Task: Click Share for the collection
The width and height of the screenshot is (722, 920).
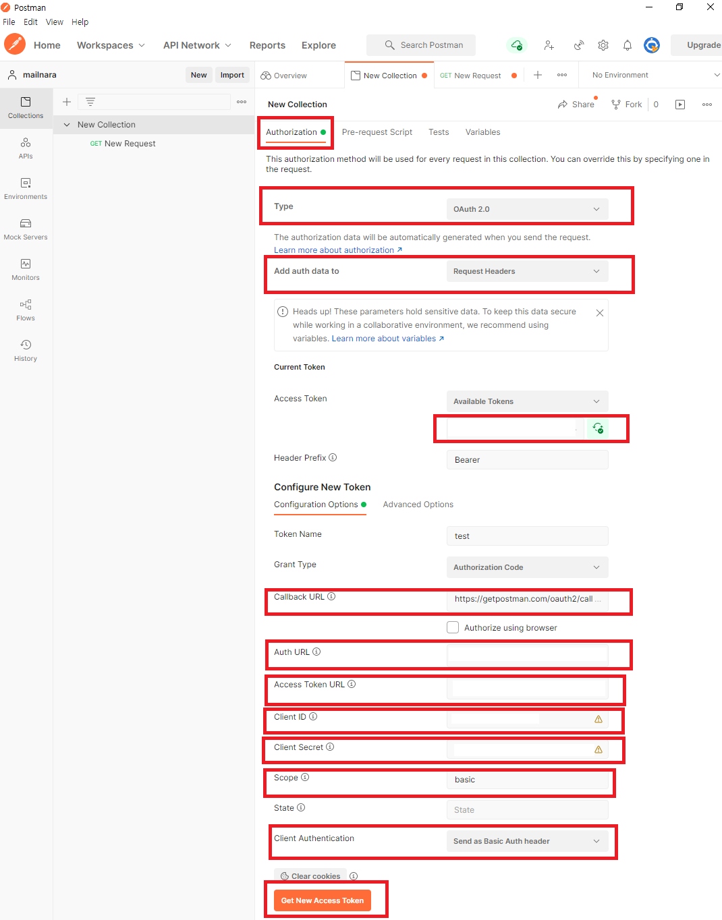Action: [576, 105]
